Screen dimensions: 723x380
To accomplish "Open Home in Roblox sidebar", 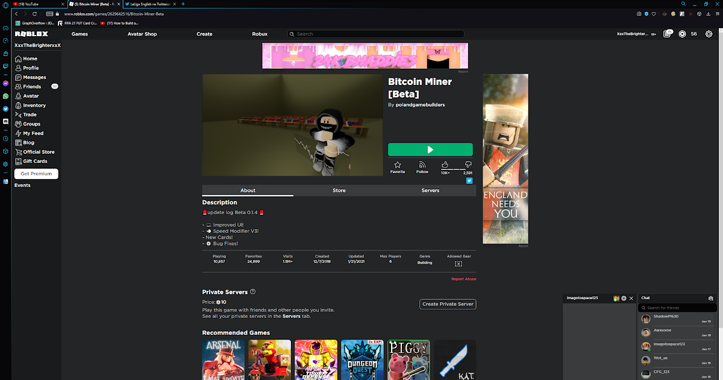I will pyautogui.click(x=27, y=59).
